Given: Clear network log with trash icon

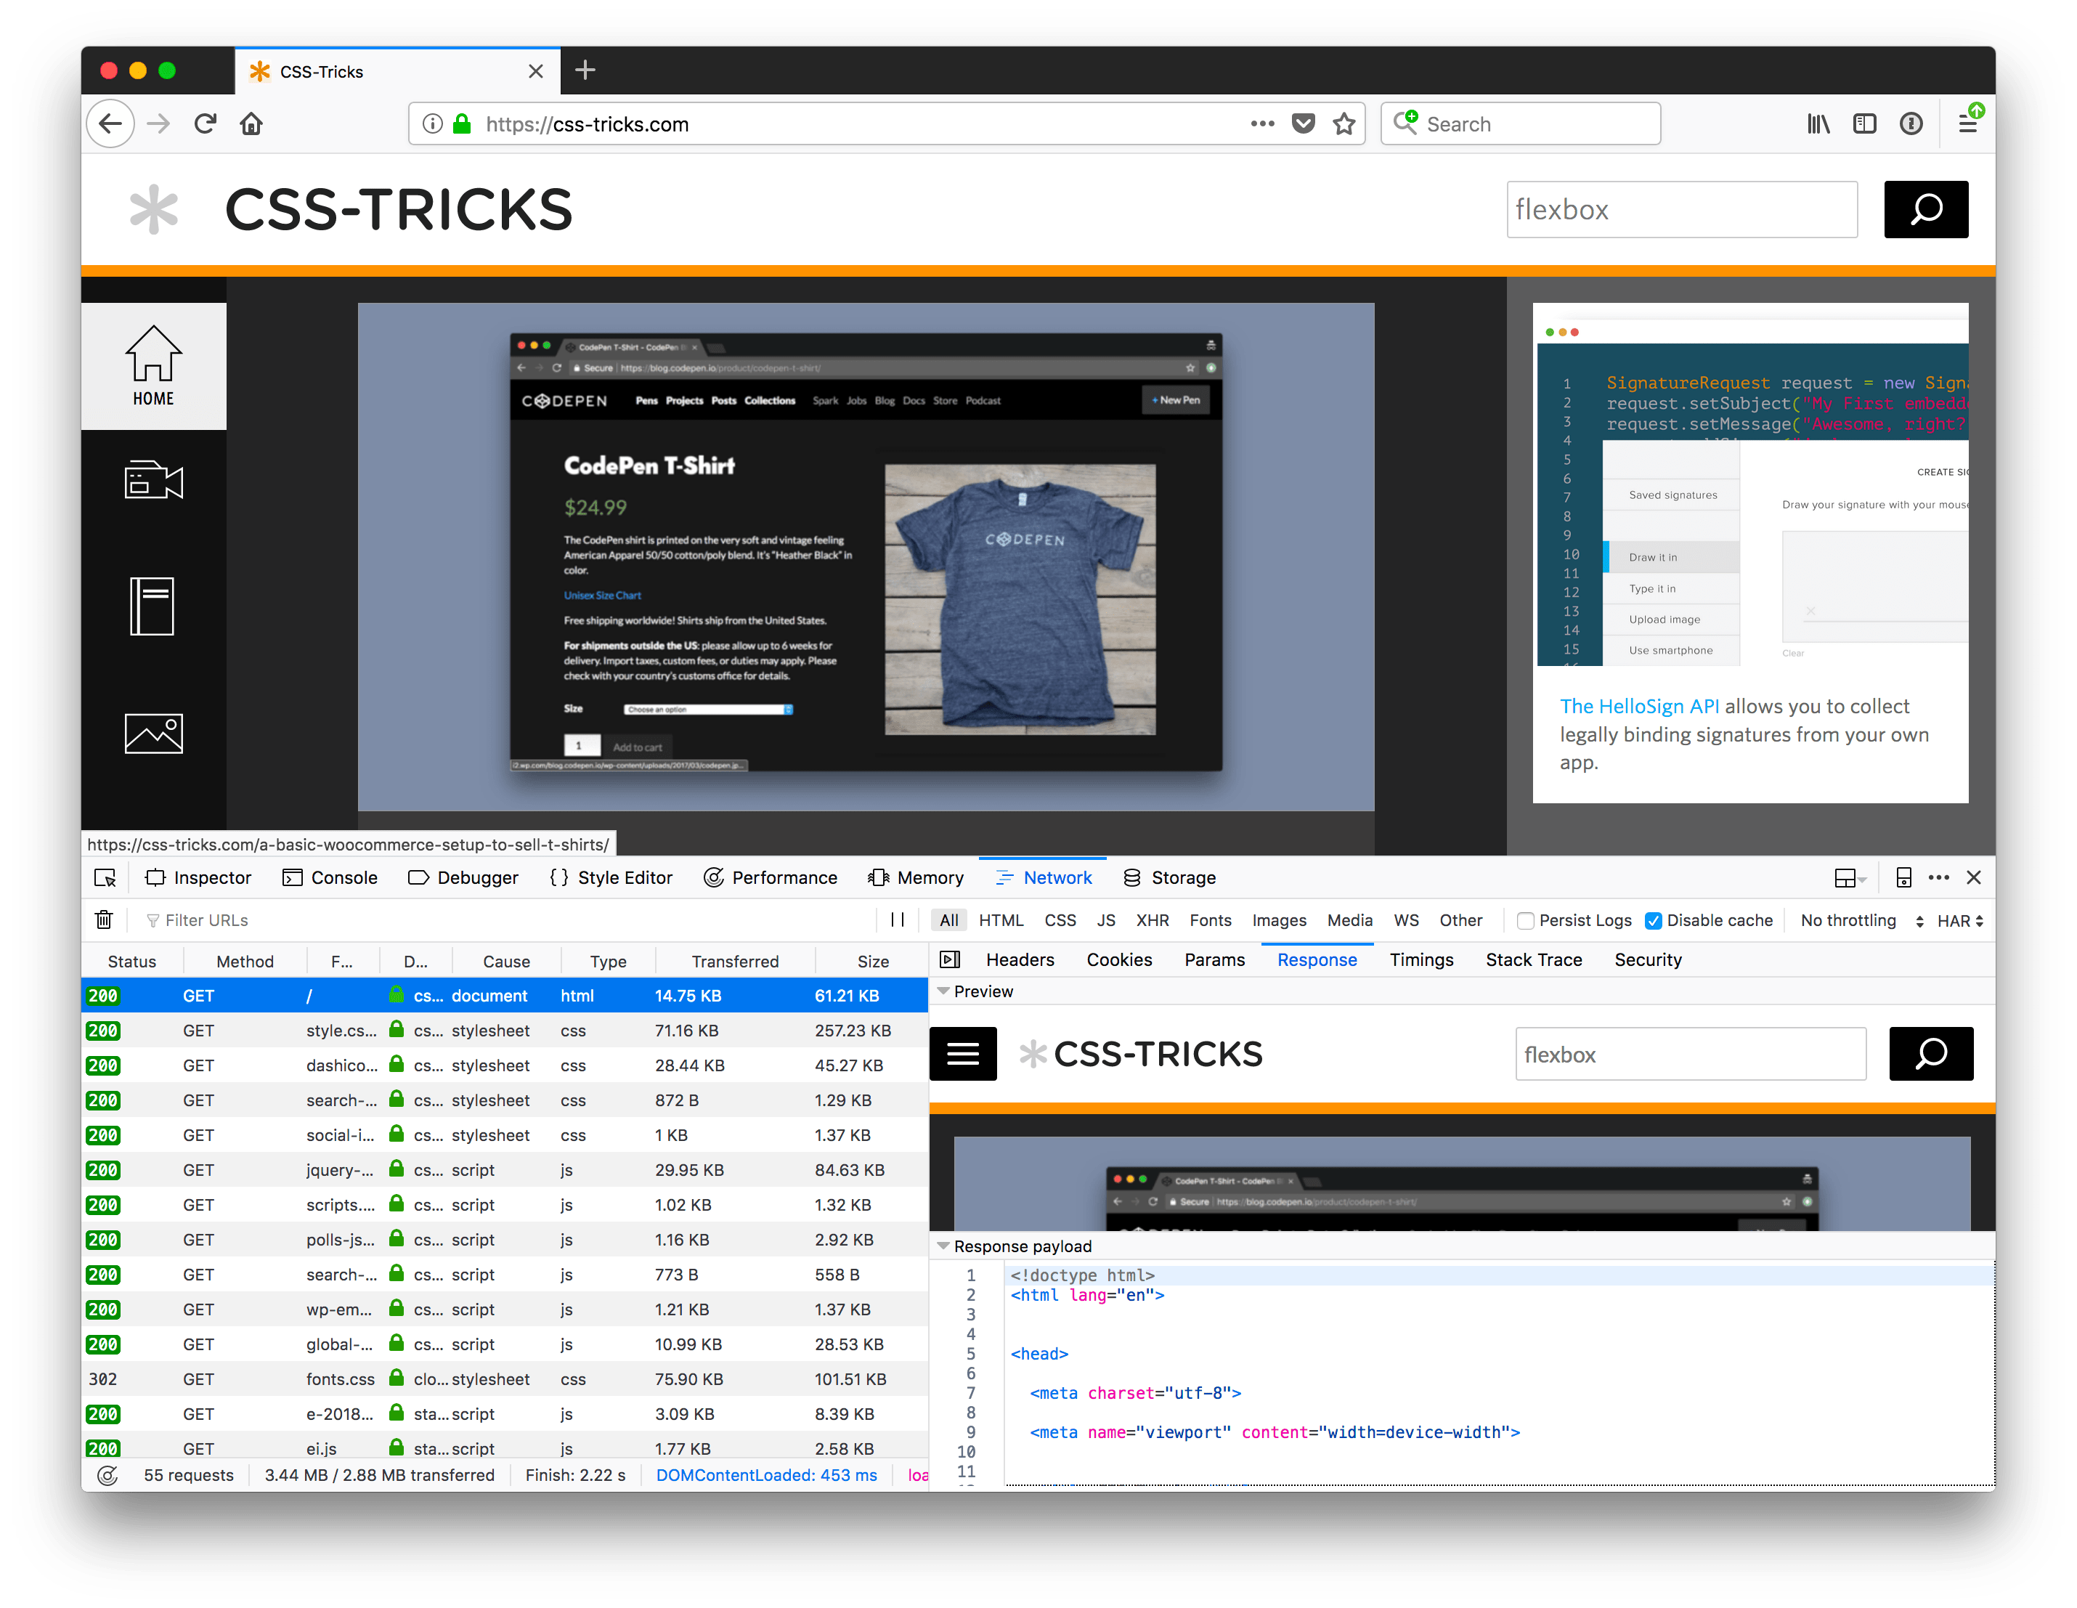Looking at the screenshot, I should click(105, 919).
